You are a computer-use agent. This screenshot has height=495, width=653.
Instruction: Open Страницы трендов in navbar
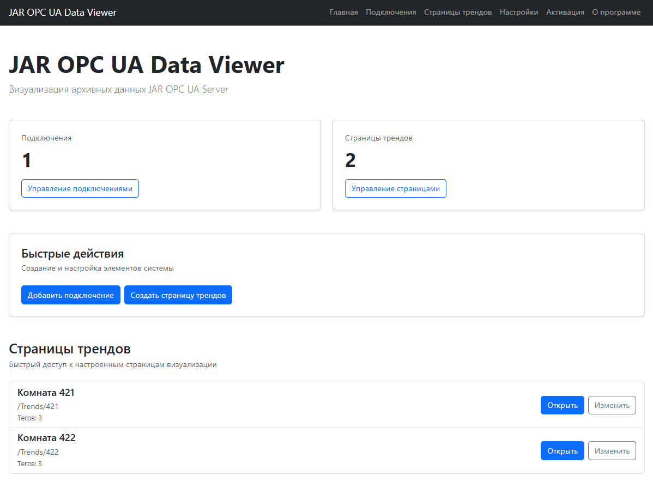pyautogui.click(x=458, y=13)
